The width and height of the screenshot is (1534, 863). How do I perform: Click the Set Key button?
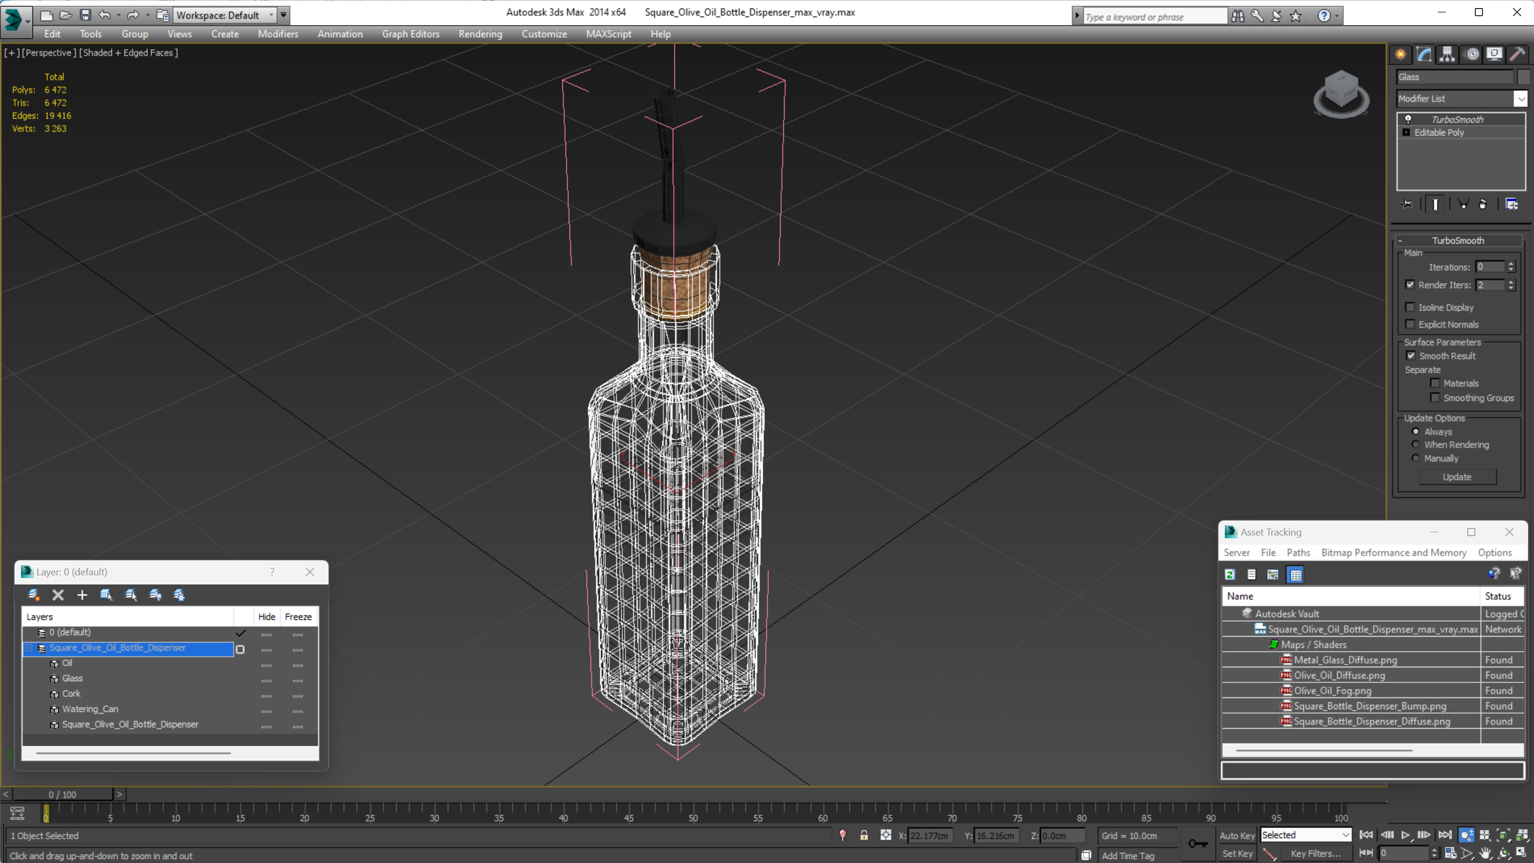[1237, 853]
